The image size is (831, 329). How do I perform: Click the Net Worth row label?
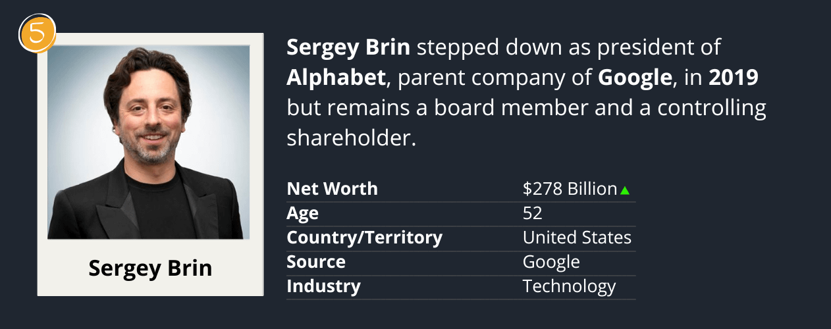[332, 189]
